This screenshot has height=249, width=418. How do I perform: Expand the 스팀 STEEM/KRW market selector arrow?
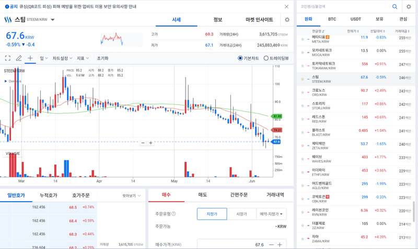point(53,20)
